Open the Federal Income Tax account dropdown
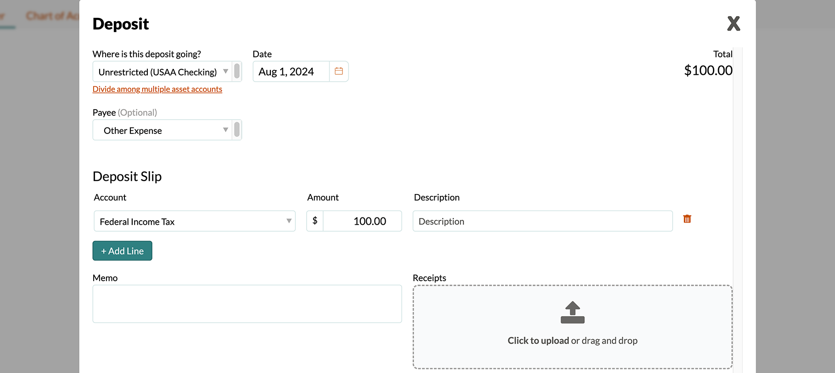The image size is (835, 373). 289,221
